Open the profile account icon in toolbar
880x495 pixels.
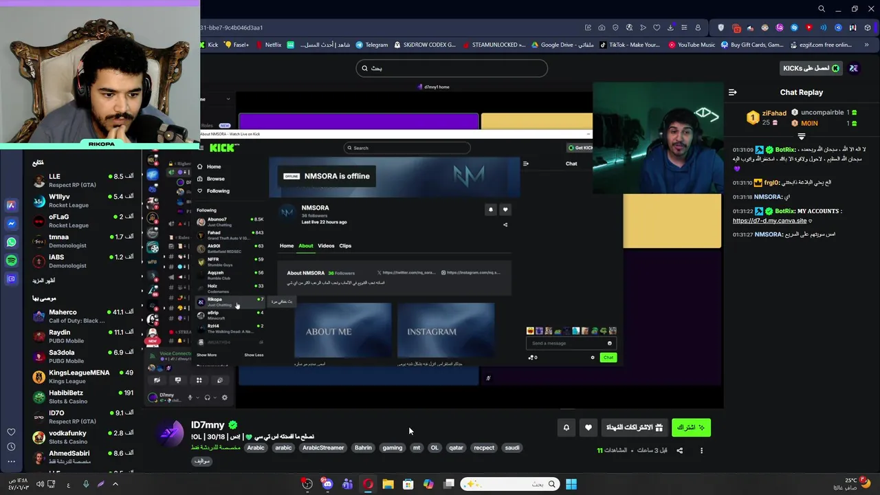click(698, 27)
